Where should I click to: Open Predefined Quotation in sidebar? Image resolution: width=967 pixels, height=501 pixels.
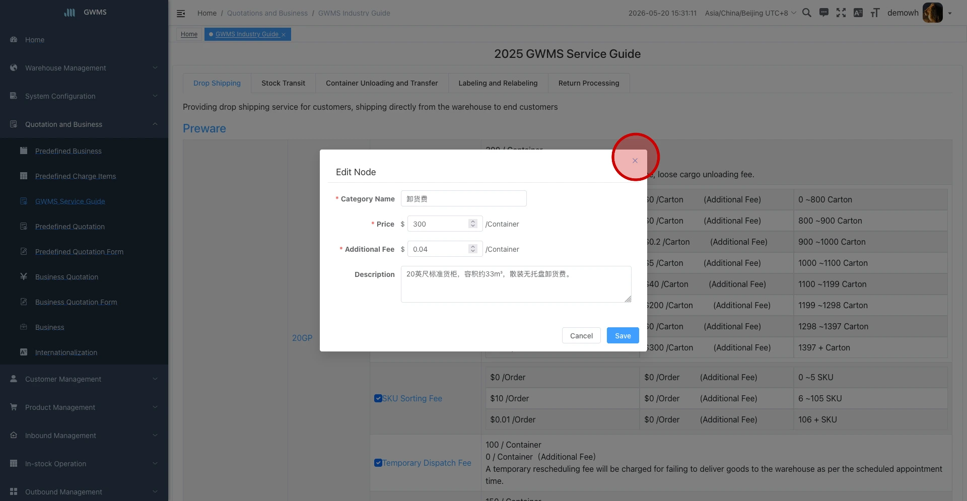(84, 227)
